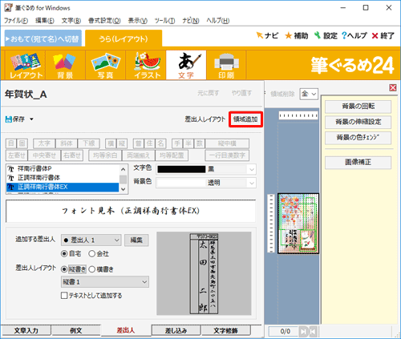Click 背景の伸縮設定 button

(x=358, y=122)
